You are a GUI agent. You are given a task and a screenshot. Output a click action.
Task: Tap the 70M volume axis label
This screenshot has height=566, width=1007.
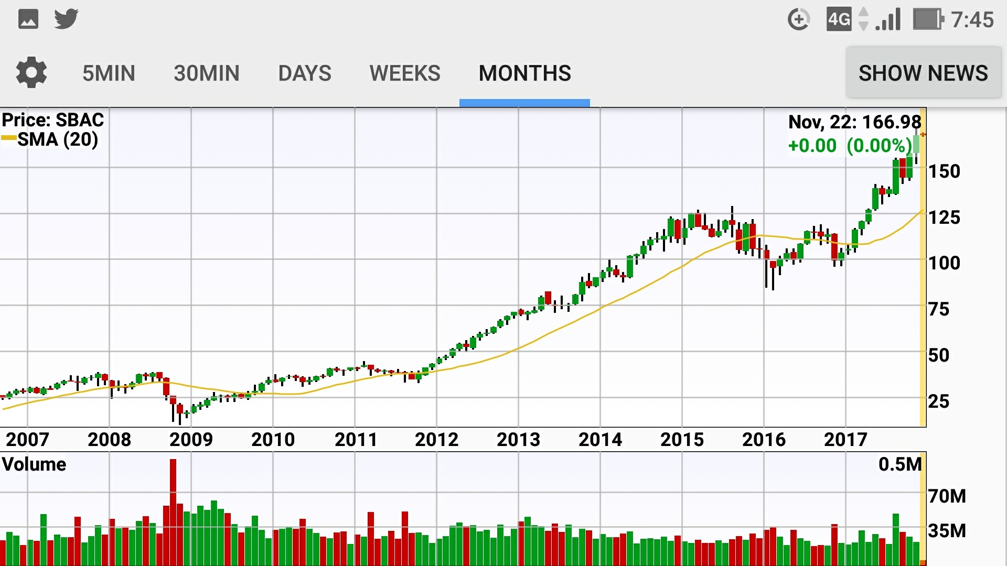[947, 496]
